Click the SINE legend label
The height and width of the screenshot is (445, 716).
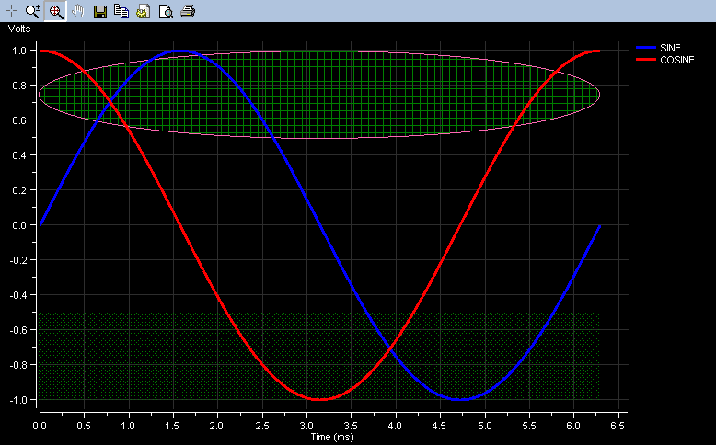click(671, 47)
